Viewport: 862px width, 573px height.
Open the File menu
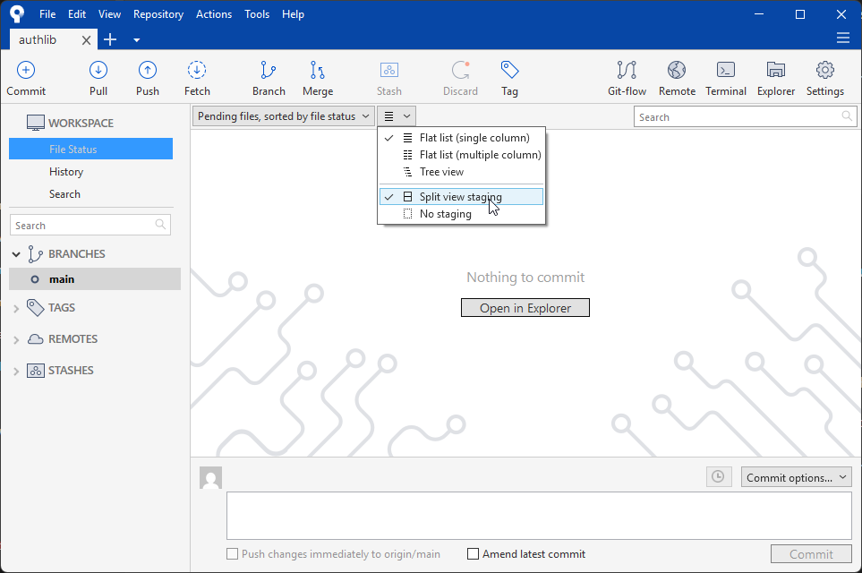click(x=47, y=14)
